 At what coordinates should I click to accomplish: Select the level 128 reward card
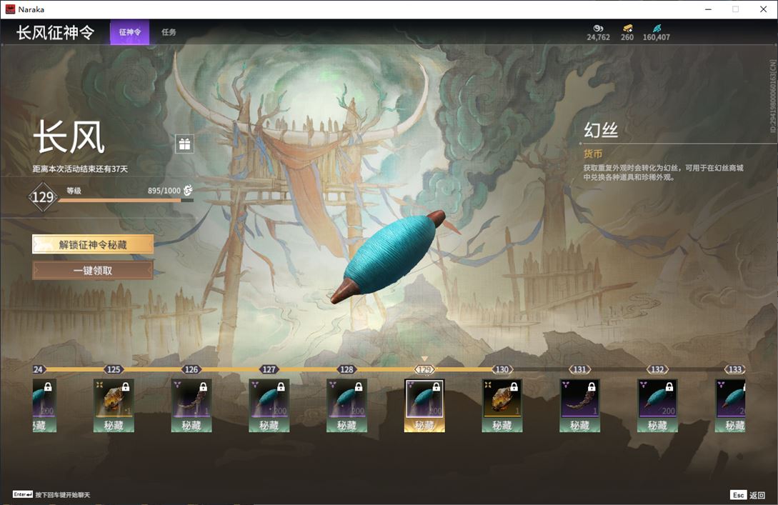click(x=346, y=405)
